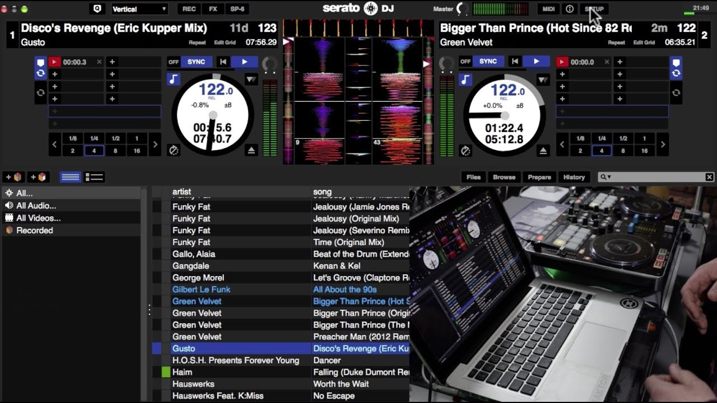Toggle deck 1 censor/slip icon below platter
Viewport: 717px width, 403px height.
[x=174, y=151]
